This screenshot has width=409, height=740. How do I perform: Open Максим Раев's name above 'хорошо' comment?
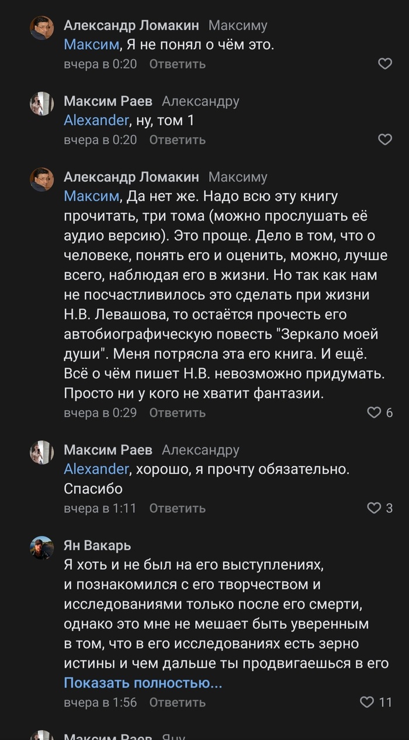point(108,450)
